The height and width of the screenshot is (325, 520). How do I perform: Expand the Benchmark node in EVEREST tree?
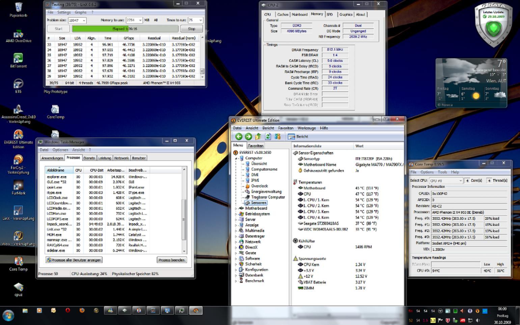click(236, 281)
